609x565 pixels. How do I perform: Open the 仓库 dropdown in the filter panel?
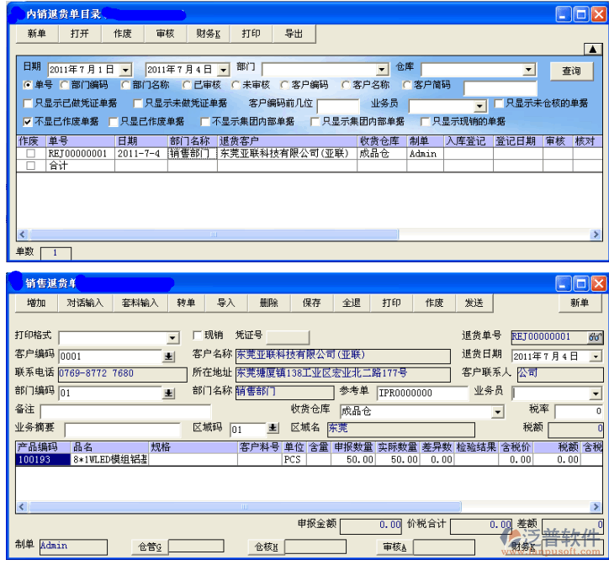click(x=528, y=70)
